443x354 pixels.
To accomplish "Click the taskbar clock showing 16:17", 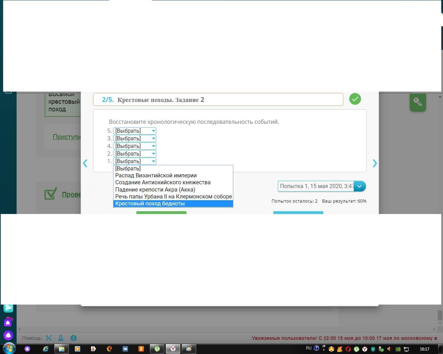I will 425,349.
